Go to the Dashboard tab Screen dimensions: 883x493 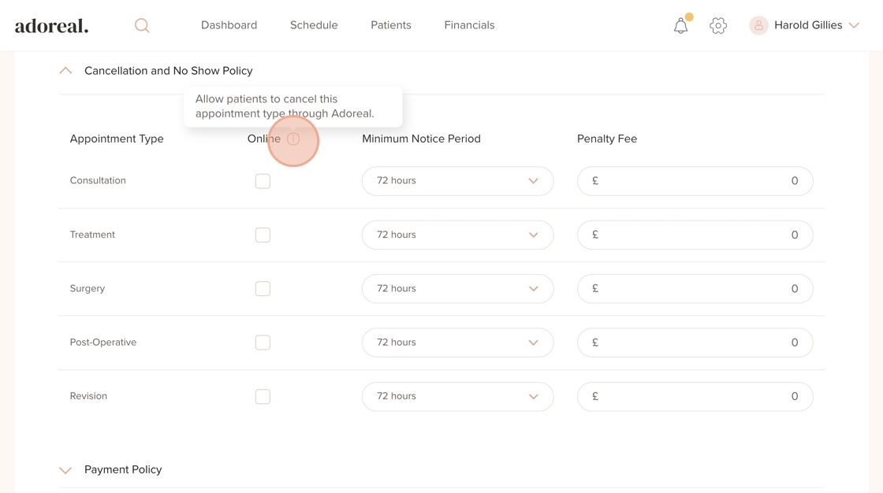229,25
